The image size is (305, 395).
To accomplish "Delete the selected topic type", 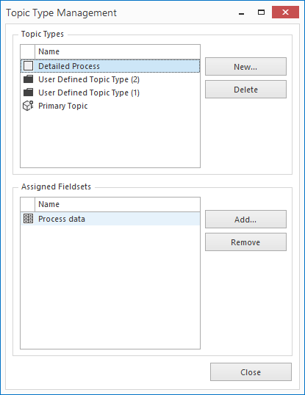I will 245,89.
